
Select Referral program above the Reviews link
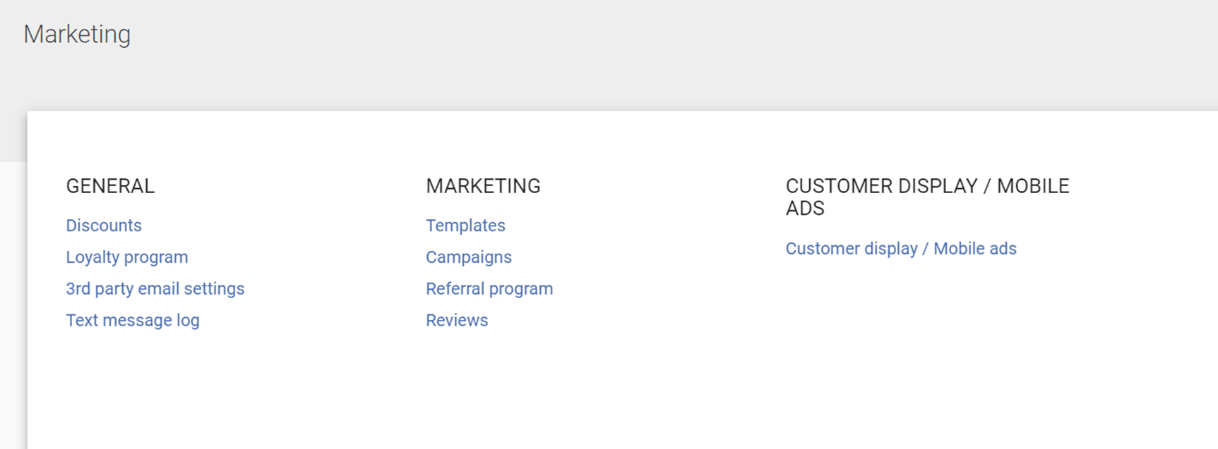(x=489, y=289)
